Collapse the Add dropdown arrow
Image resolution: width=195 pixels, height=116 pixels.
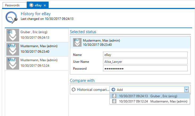coord(186,90)
